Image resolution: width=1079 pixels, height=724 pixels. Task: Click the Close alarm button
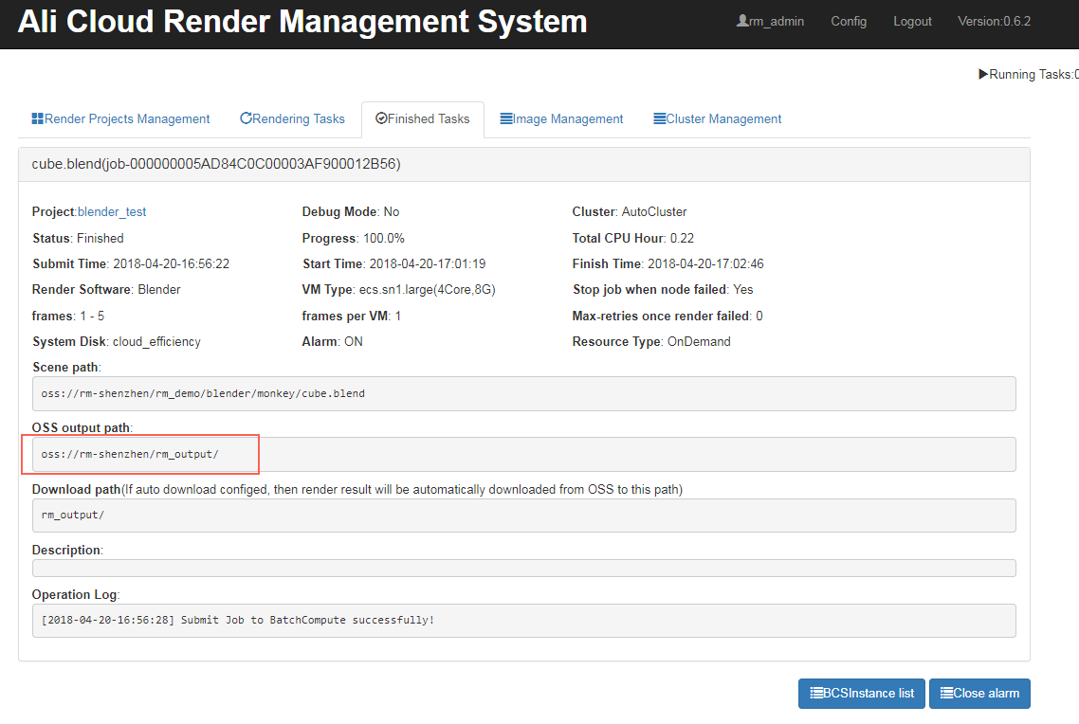point(979,693)
